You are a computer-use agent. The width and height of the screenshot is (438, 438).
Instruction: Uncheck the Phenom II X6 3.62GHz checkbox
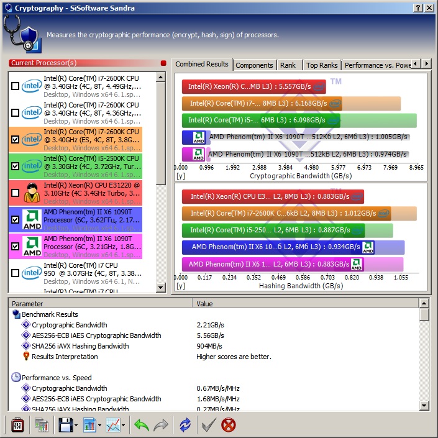pyautogui.click(x=15, y=219)
